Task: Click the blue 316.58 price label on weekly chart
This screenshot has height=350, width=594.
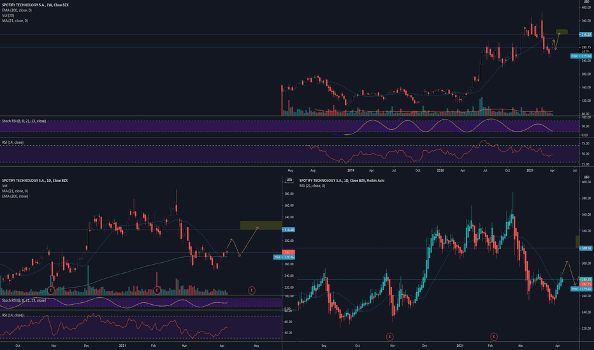Action: [x=585, y=34]
